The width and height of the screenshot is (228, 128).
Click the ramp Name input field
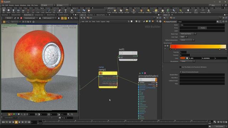tap(202, 25)
